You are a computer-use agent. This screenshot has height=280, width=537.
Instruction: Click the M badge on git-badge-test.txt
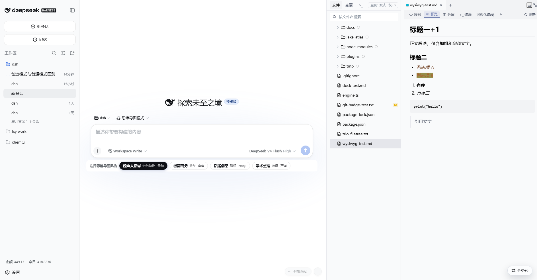pos(395,105)
